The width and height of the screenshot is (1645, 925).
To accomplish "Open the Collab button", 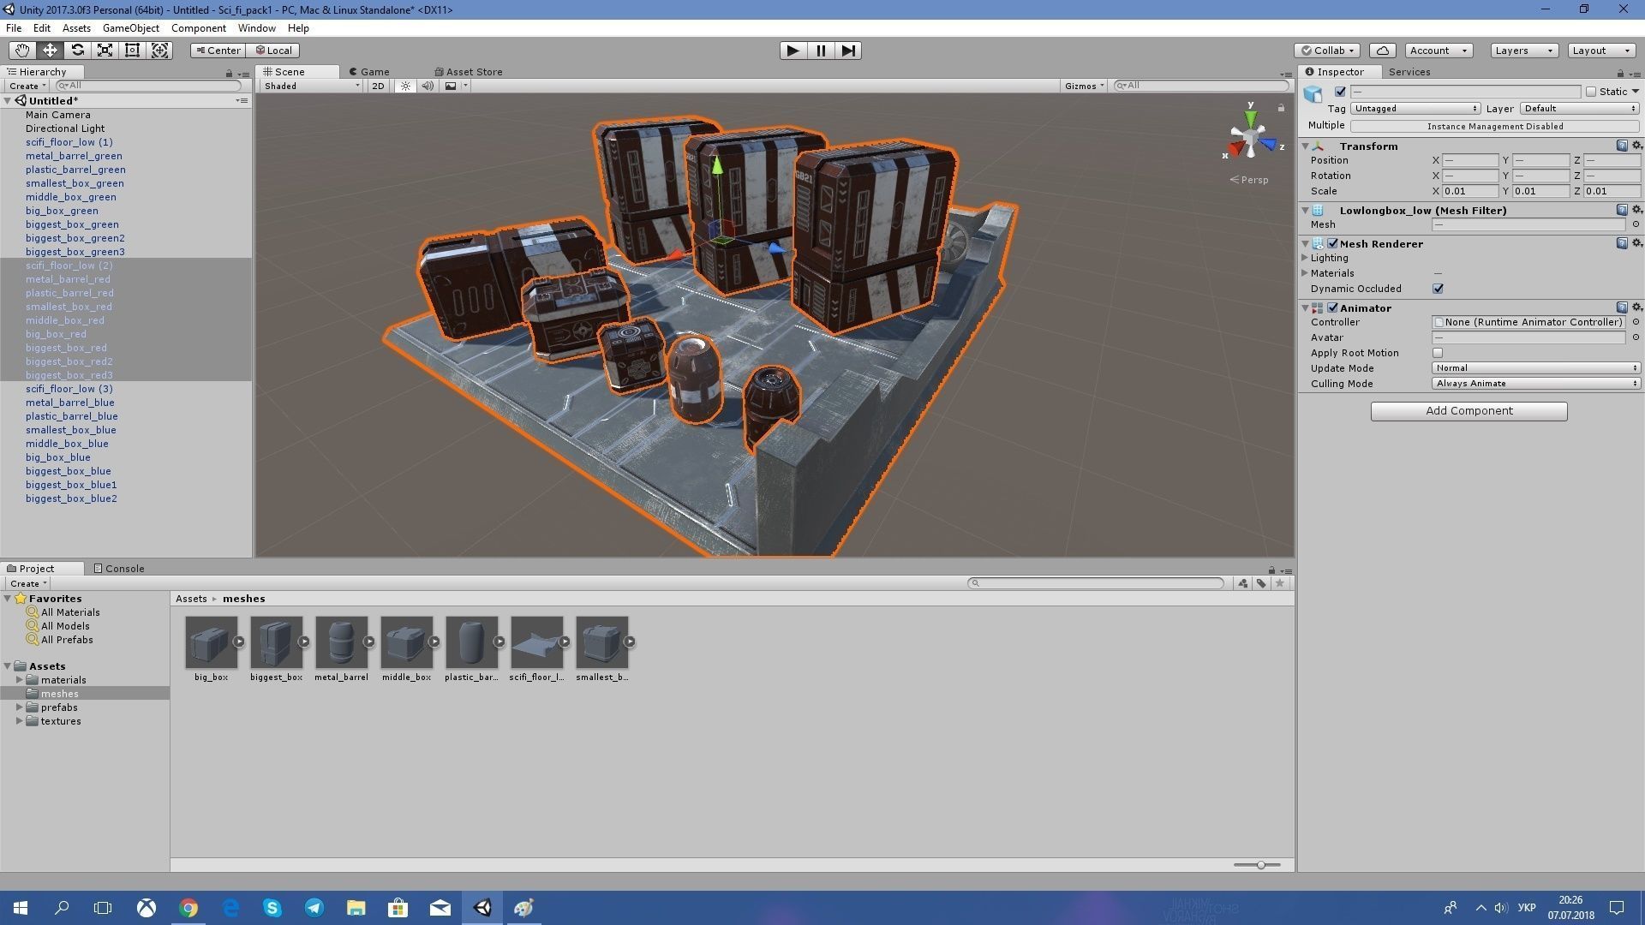I will point(1327,51).
